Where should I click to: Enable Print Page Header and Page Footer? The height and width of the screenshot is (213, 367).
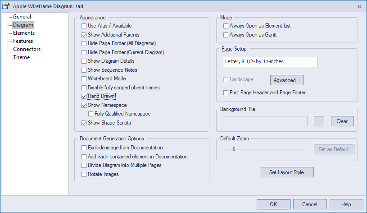226,93
